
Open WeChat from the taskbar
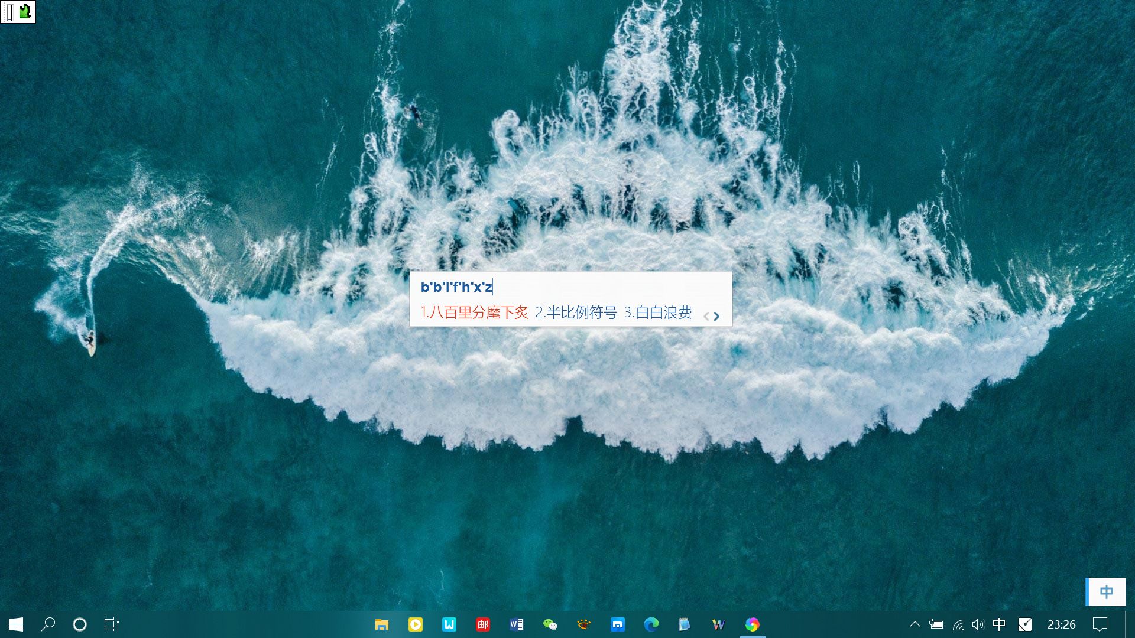[550, 624]
